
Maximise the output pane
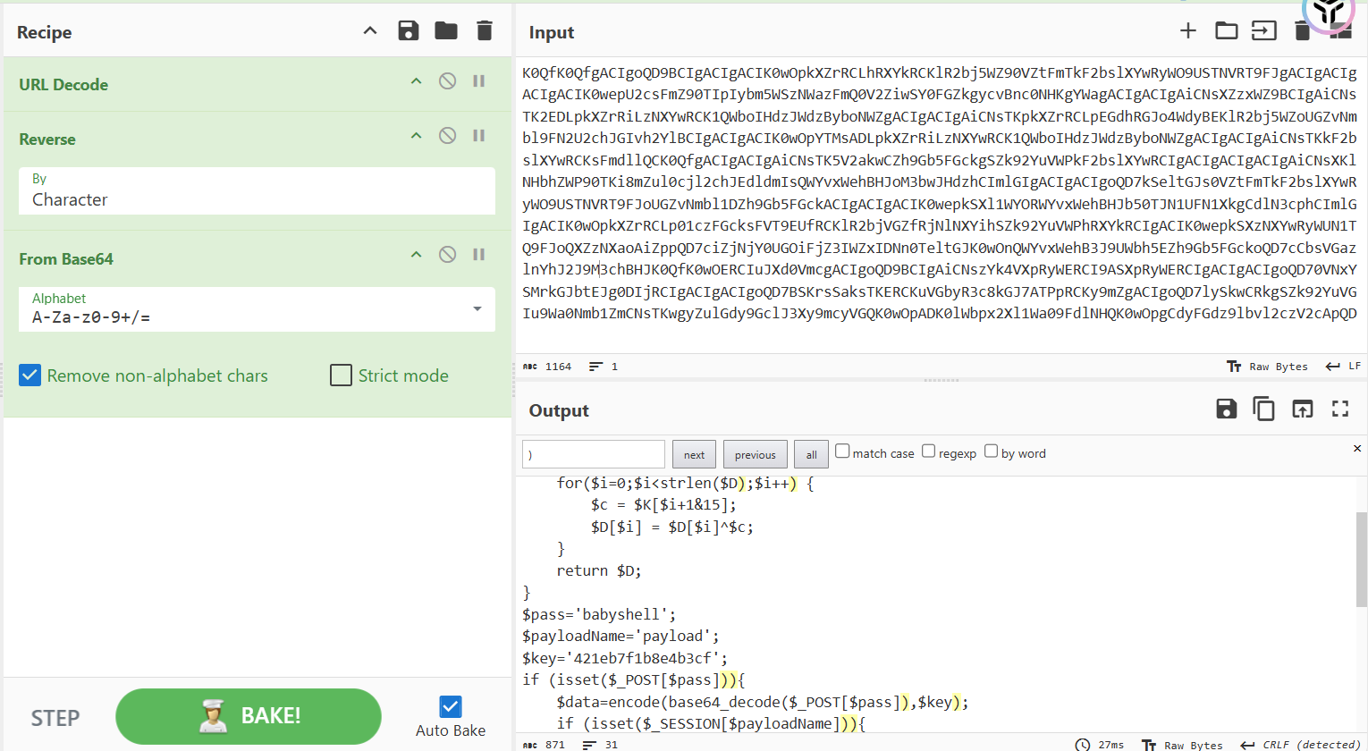1340,409
